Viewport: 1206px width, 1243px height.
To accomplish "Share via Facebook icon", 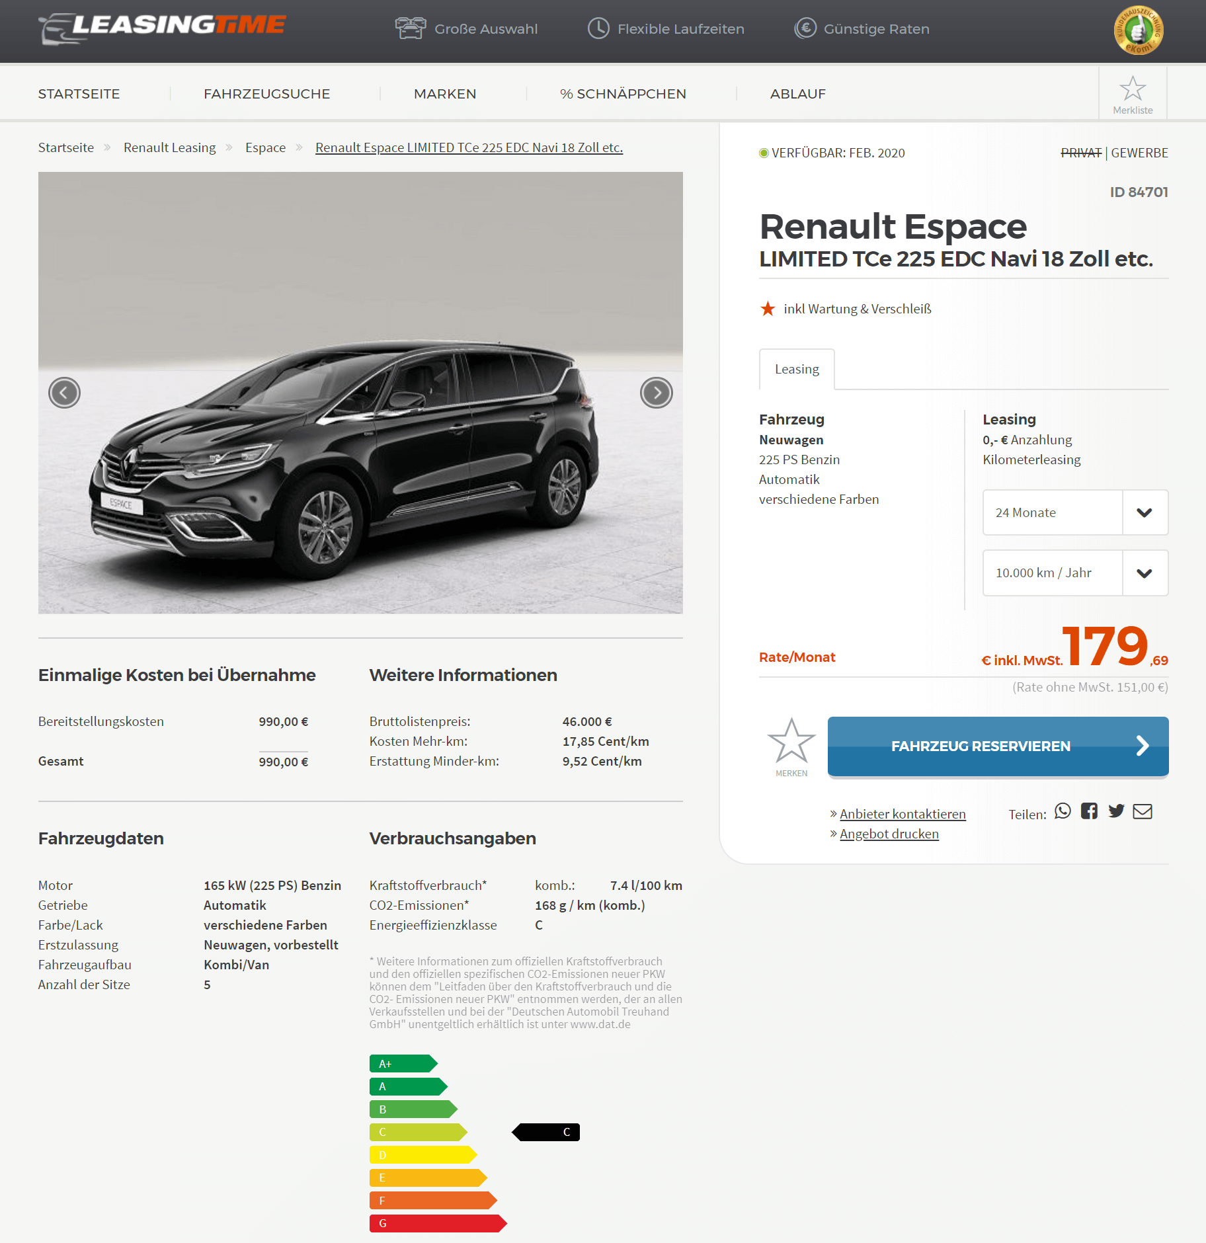I will click(1089, 811).
